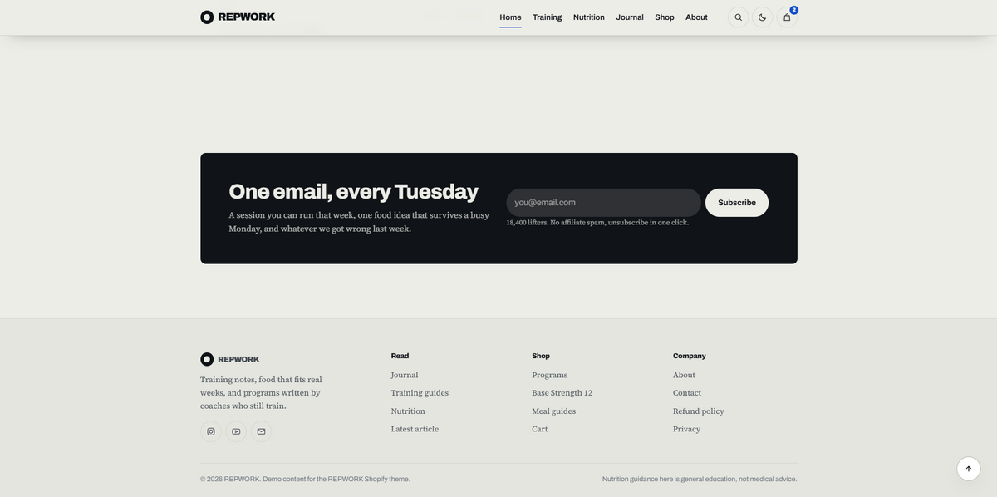Click the 'A session you can run that week' paragraph
Image resolution: width=997 pixels, height=497 pixels.
pos(359,222)
